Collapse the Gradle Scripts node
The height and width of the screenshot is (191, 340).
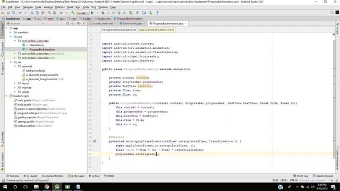6,96
